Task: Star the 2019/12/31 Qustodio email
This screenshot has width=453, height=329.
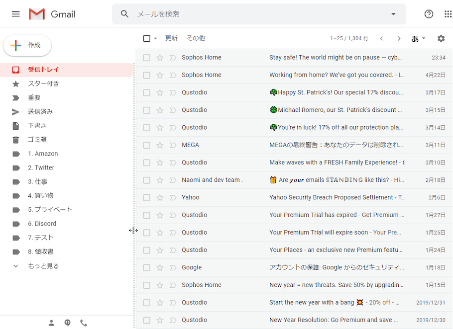Action: 160,303
